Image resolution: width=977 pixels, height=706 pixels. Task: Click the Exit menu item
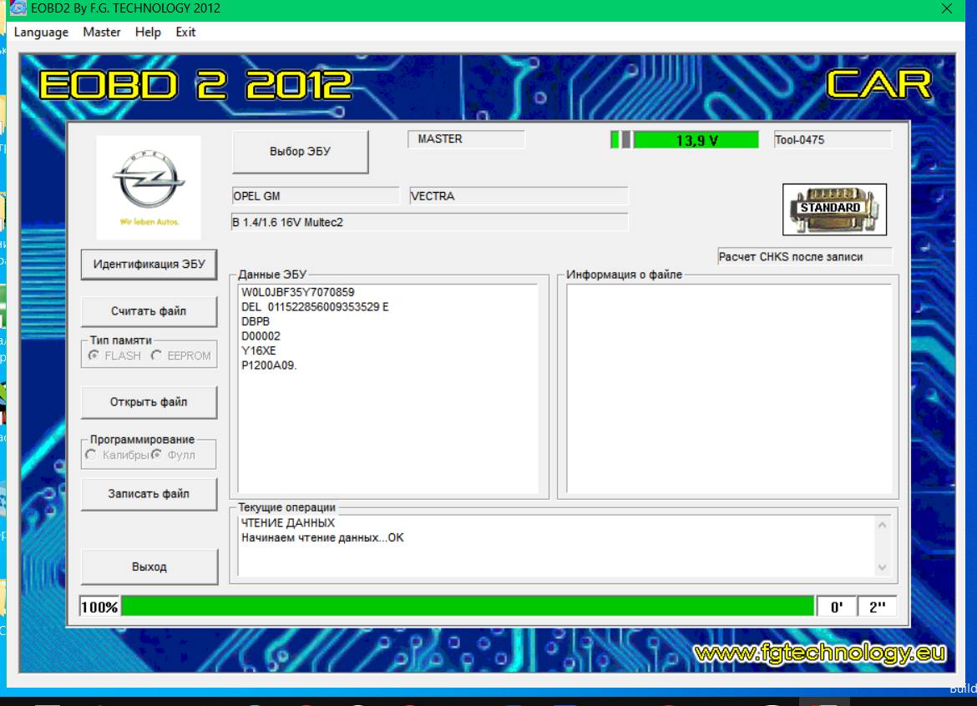185,33
